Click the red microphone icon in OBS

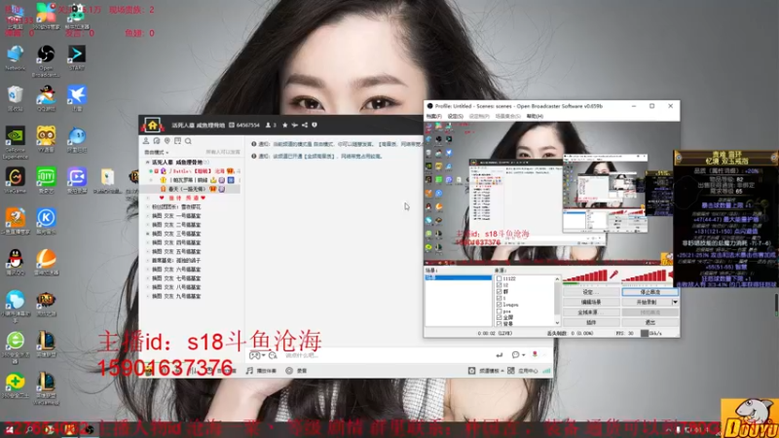614,274
